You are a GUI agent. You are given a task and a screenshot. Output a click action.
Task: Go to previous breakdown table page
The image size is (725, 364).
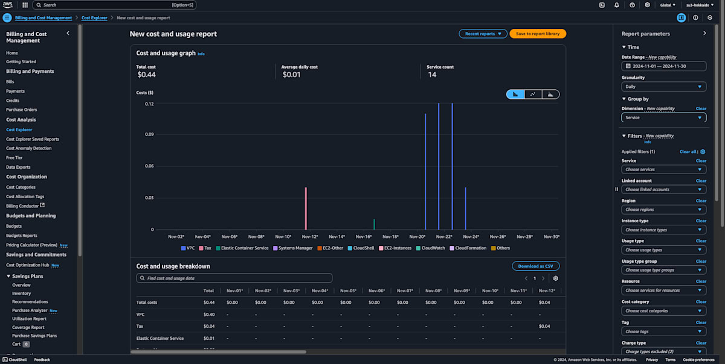point(526,278)
